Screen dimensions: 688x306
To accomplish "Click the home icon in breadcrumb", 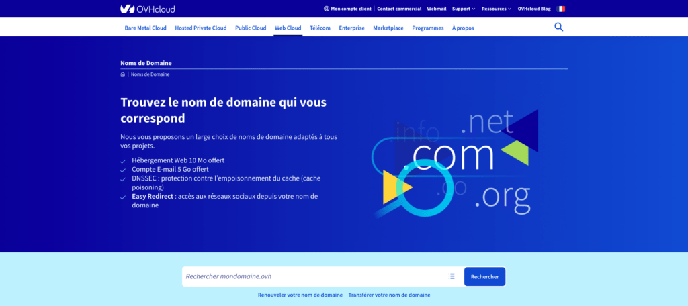I will (123, 74).
